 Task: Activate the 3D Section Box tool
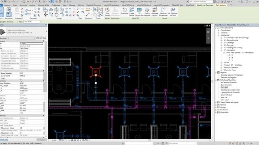pos(139,12)
